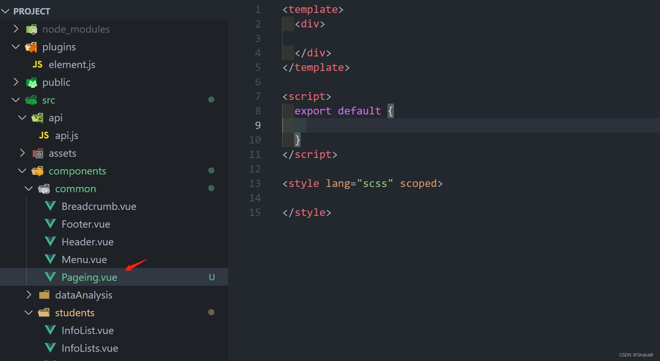Click the JS icon of api.js
This screenshot has width=660, height=361.
point(44,135)
